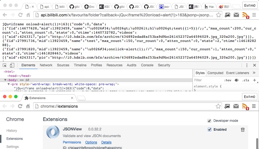This screenshot has height=149, width=259.
Task: Toggle element state :hov in Styles
Action: pyautogui.click(x=228, y=80)
